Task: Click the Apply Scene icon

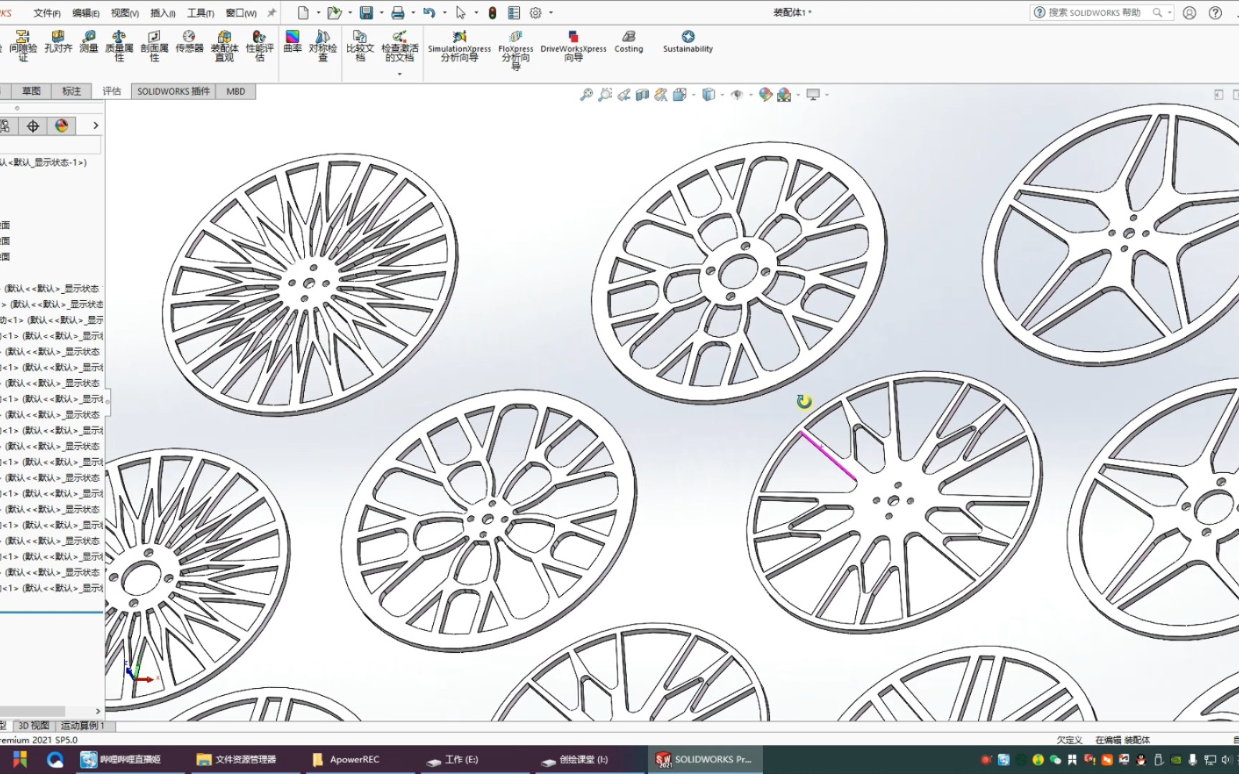Action: click(x=784, y=95)
